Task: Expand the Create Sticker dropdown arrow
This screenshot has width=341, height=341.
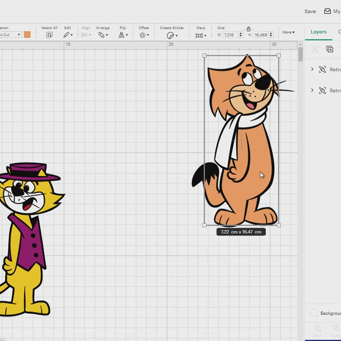Action: point(177,35)
